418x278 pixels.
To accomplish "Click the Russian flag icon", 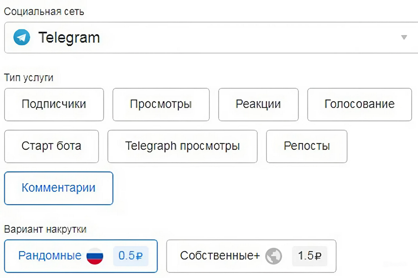I will point(95,256).
